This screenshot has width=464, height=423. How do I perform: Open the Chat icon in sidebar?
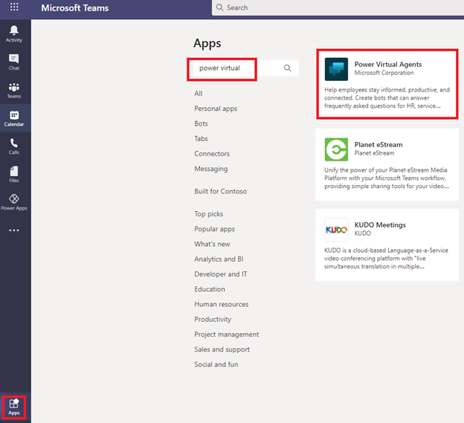tap(14, 62)
